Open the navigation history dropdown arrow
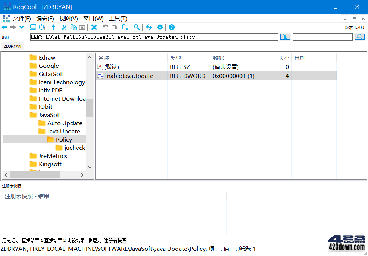 click(21, 27)
